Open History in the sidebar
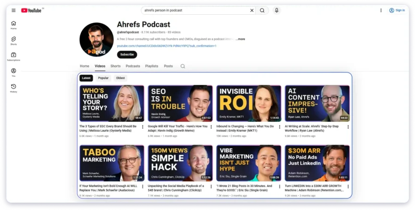Image resolution: width=415 pixels, height=210 pixels. pos(13,88)
